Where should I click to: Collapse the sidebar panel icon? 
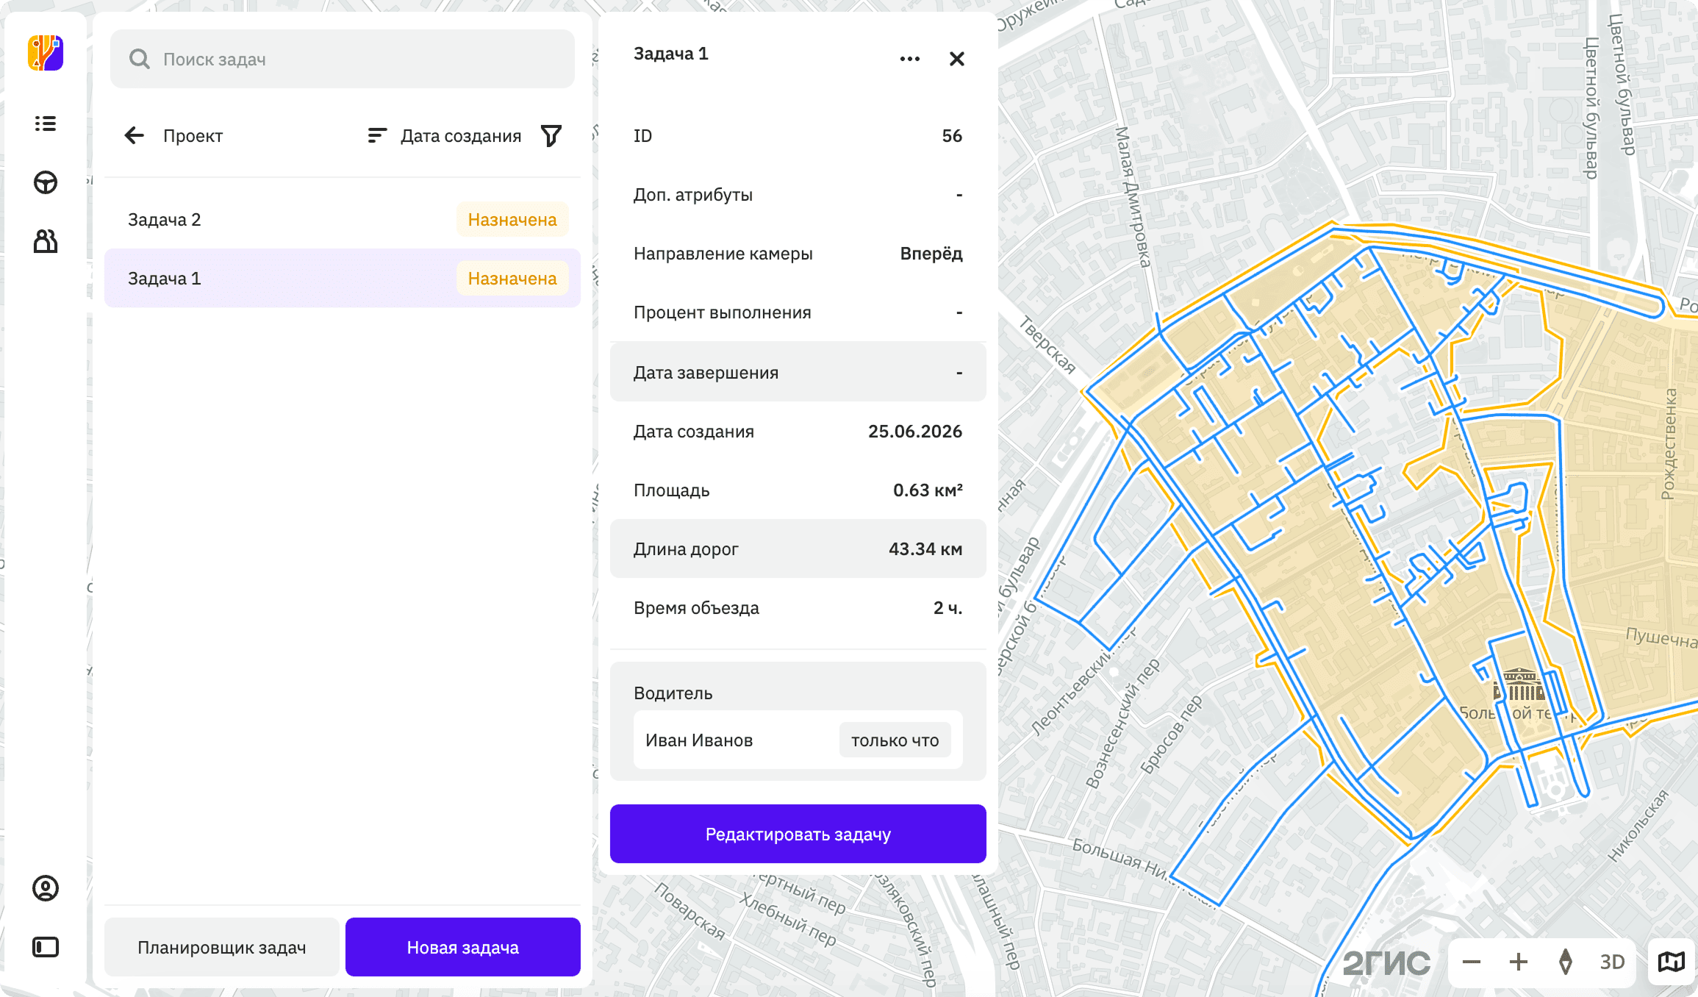click(46, 947)
